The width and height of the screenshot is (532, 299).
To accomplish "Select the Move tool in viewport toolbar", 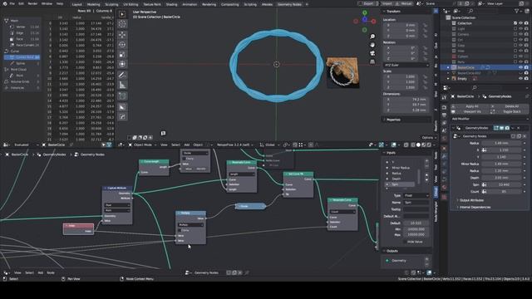I will pos(122,35).
